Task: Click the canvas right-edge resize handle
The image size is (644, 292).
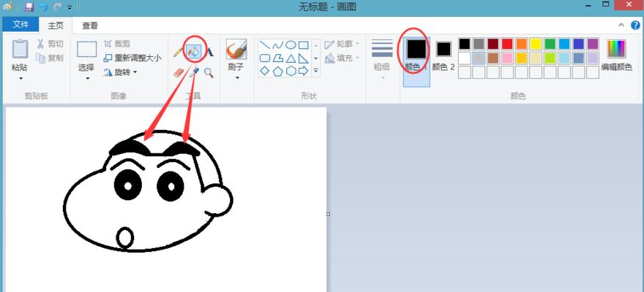Action: coord(328,214)
